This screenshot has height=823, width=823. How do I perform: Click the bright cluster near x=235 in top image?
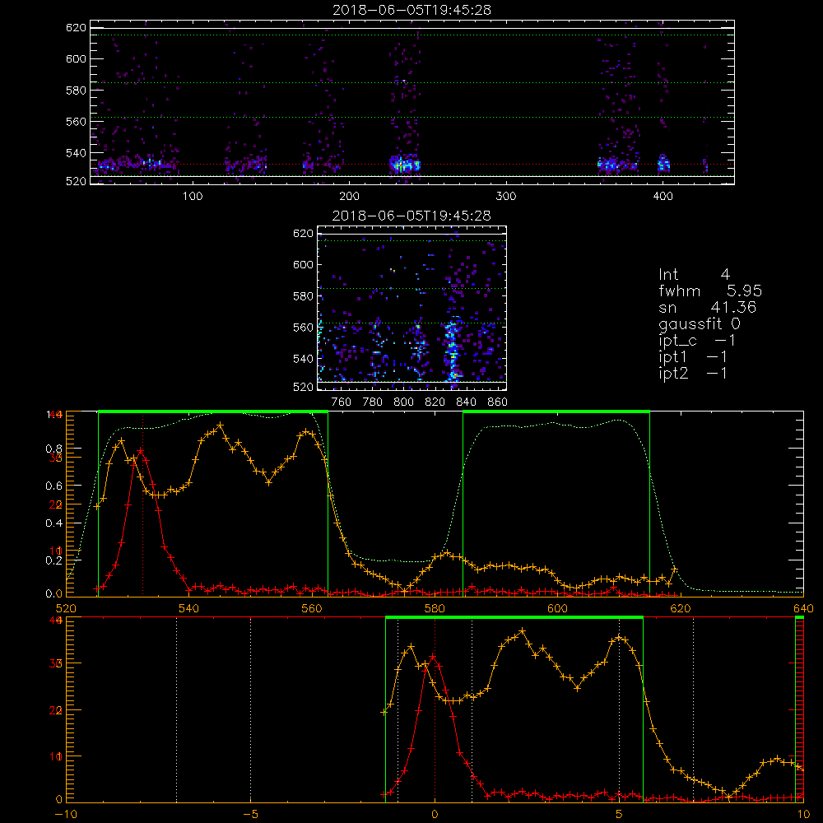[x=405, y=165]
